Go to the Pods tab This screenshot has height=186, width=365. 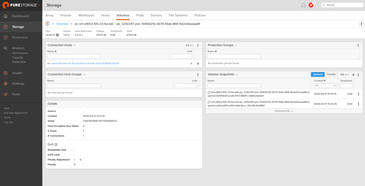tap(140, 15)
